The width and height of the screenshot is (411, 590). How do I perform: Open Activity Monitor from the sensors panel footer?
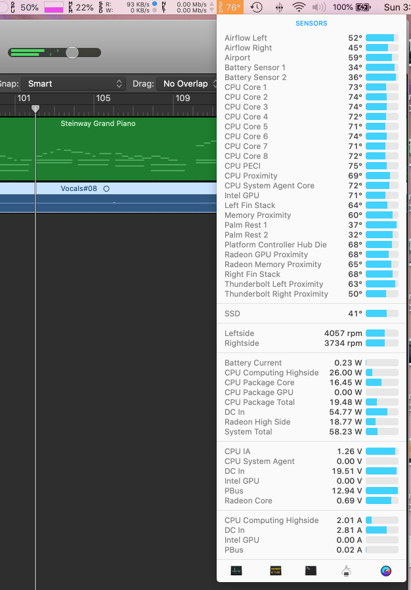point(236,570)
